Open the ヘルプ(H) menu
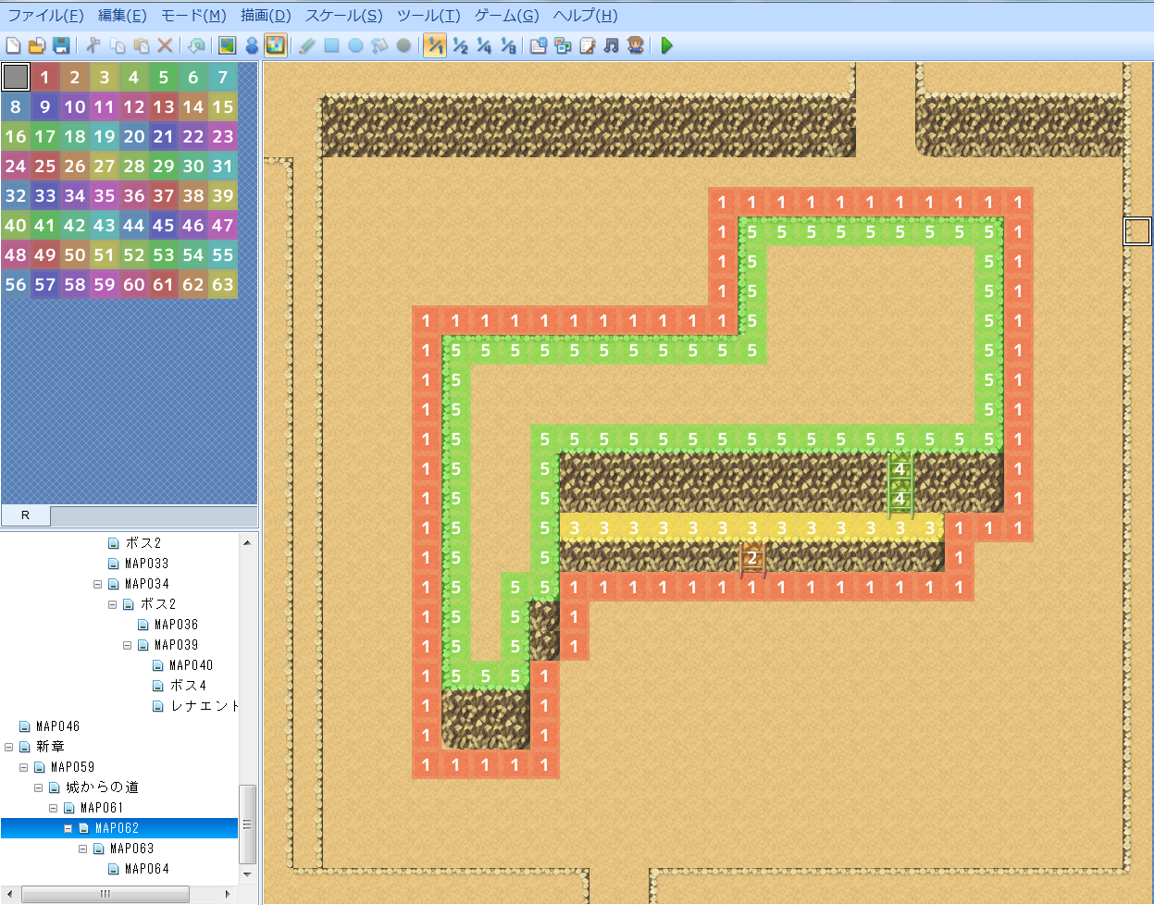The width and height of the screenshot is (1154, 905). click(585, 16)
